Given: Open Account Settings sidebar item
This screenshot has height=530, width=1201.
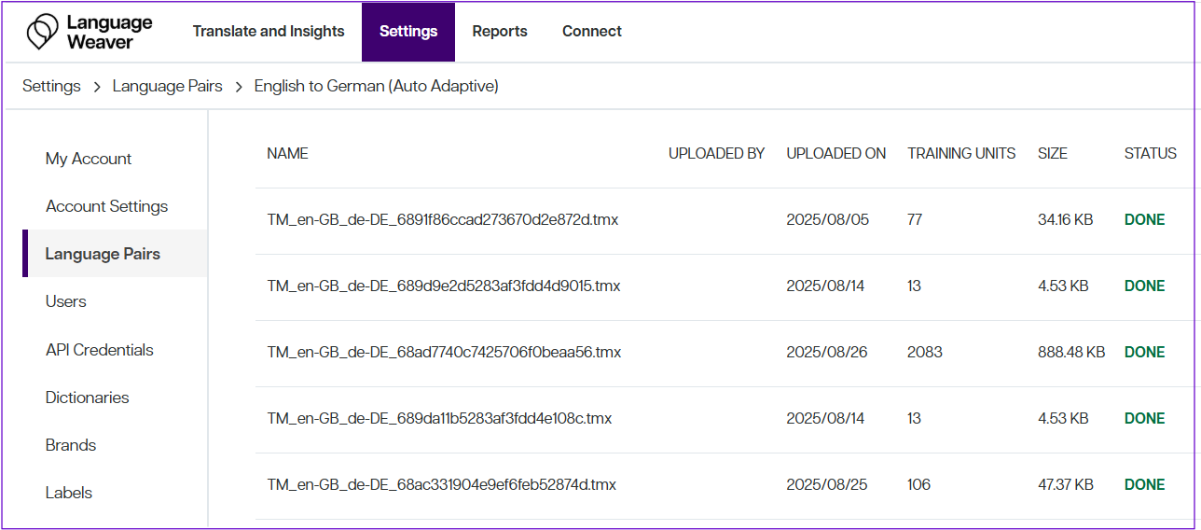Looking at the screenshot, I should tap(106, 206).
